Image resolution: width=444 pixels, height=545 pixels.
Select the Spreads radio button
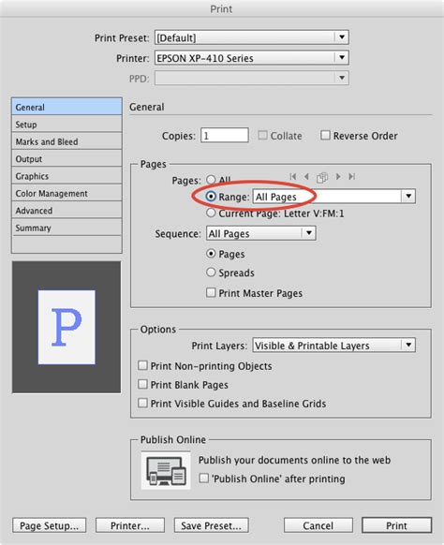tap(211, 272)
